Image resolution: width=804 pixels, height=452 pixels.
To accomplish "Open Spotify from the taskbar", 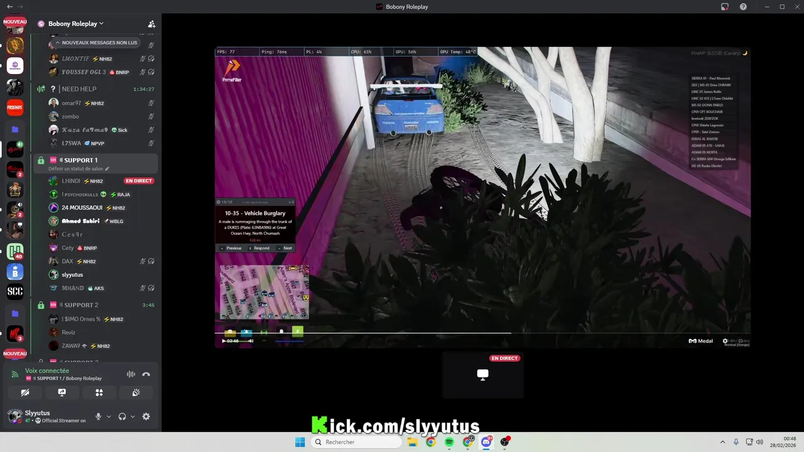I will click(449, 442).
